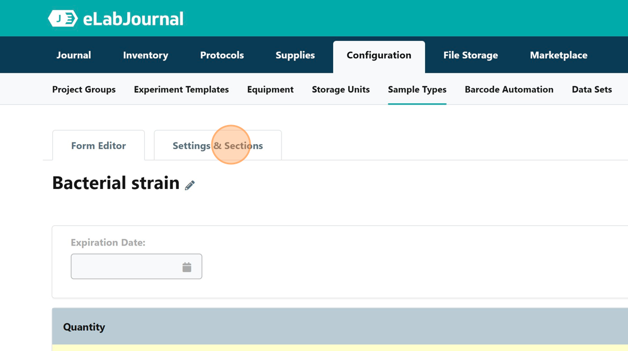Image resolution: width=628 pixels, height=351 pixels.
Task: Click the Expiration Date input field
Action: (x=137, y=266)
